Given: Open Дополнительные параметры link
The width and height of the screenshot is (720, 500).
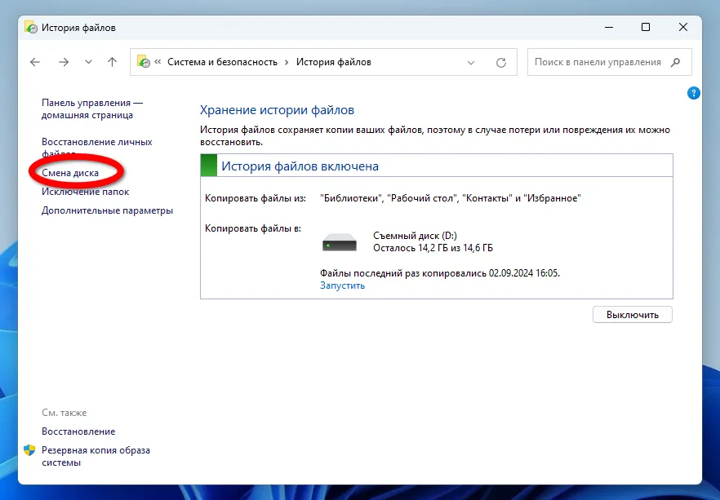Looking at the screenshot, I should 107,210.
